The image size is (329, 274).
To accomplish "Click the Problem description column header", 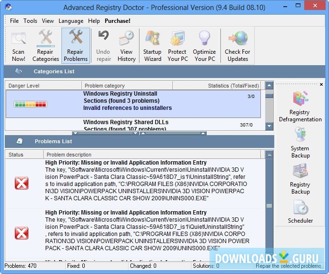I will click(152, 155).
